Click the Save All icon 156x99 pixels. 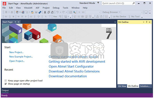[x=40, y=12]
